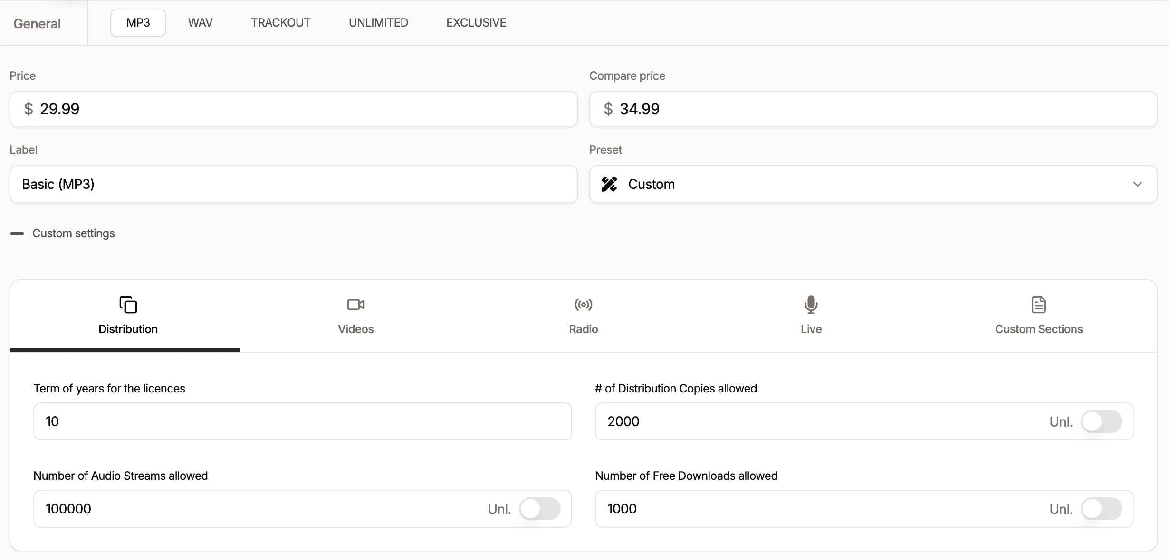Click the Custom settings heading text

point(74,233)
